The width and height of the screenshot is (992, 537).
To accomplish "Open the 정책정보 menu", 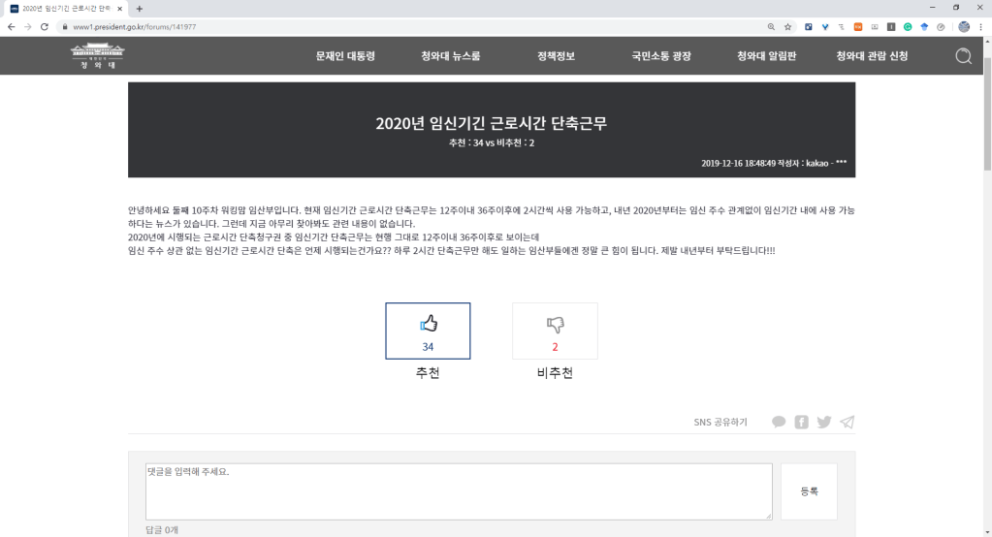I will click(x=556, y=56).
